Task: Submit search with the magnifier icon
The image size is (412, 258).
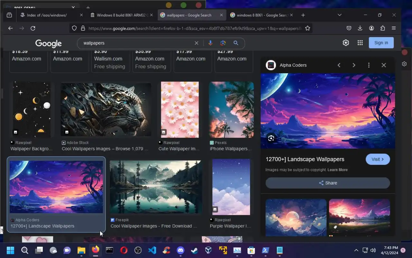Action: (236, 43)
